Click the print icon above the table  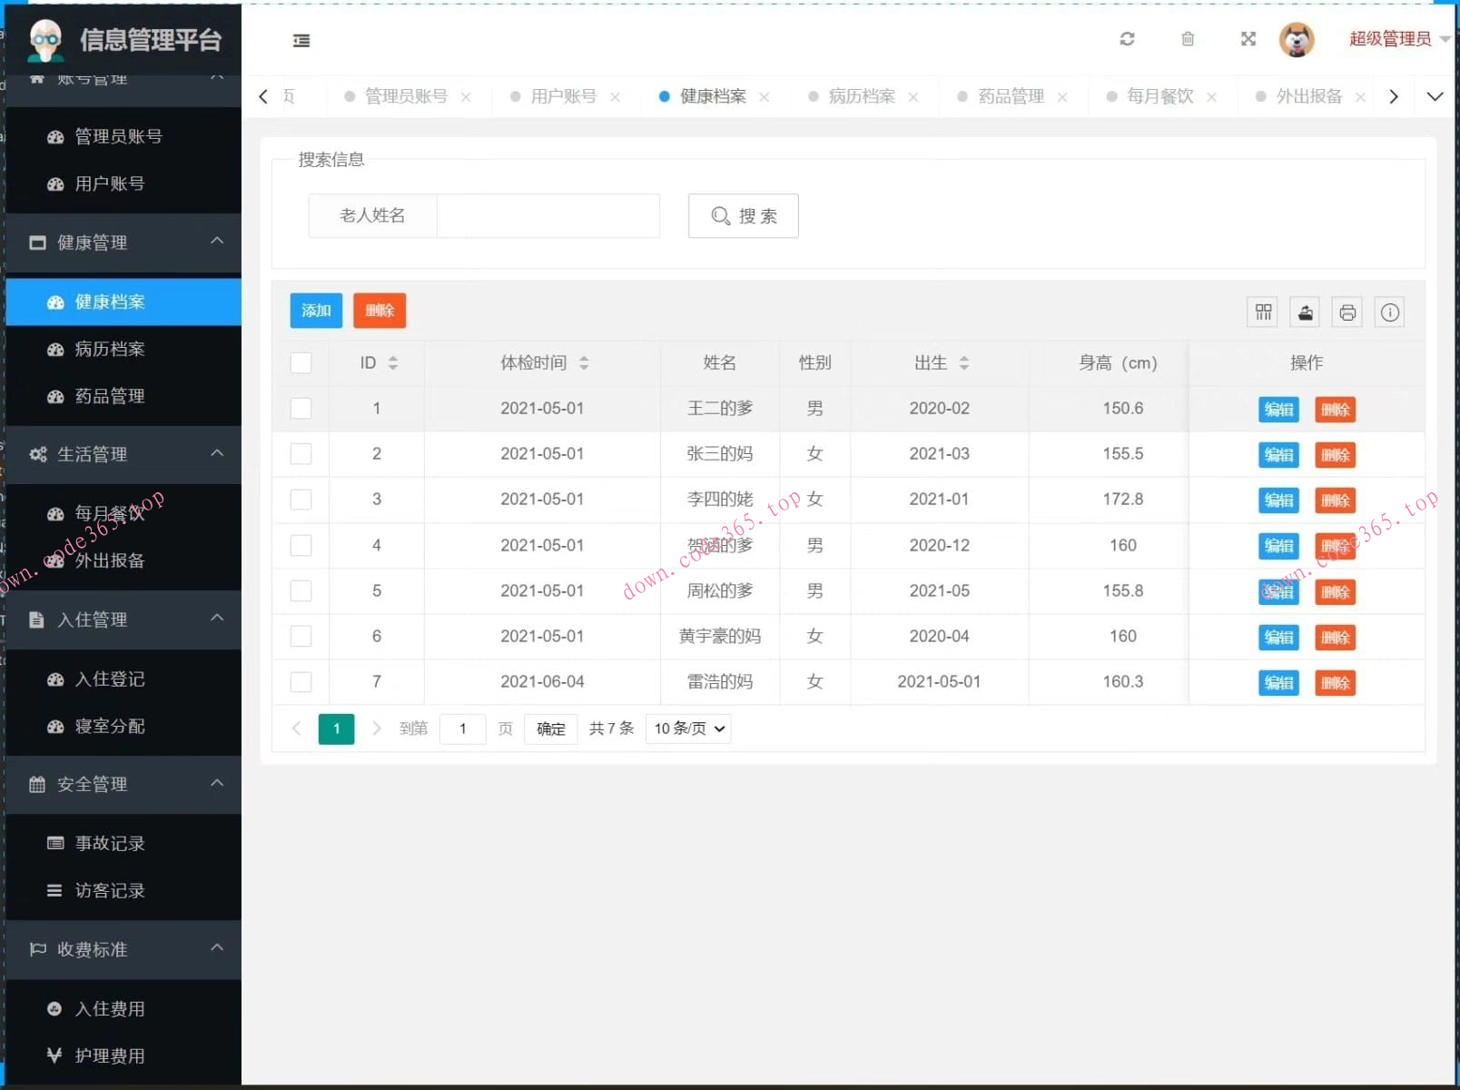pos(1347,312)
